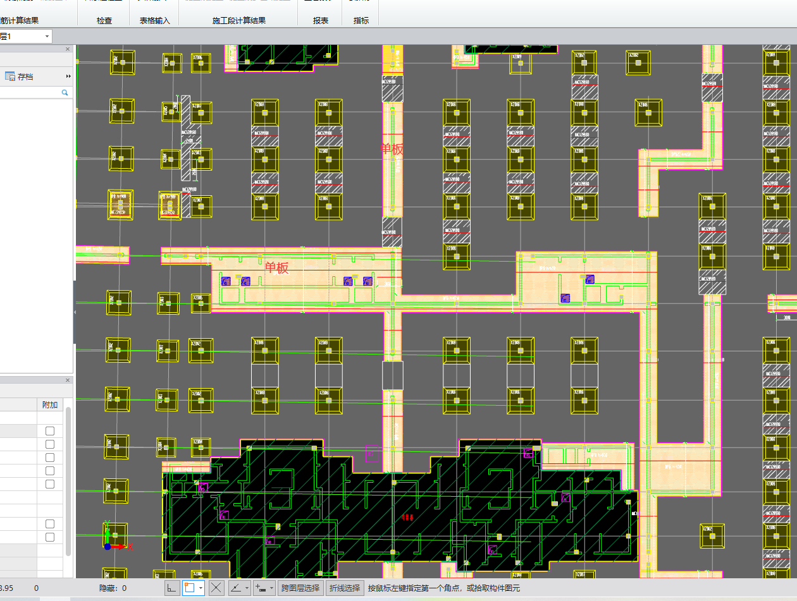Tick the second checkbox under 附加 column

coord(50,444)
